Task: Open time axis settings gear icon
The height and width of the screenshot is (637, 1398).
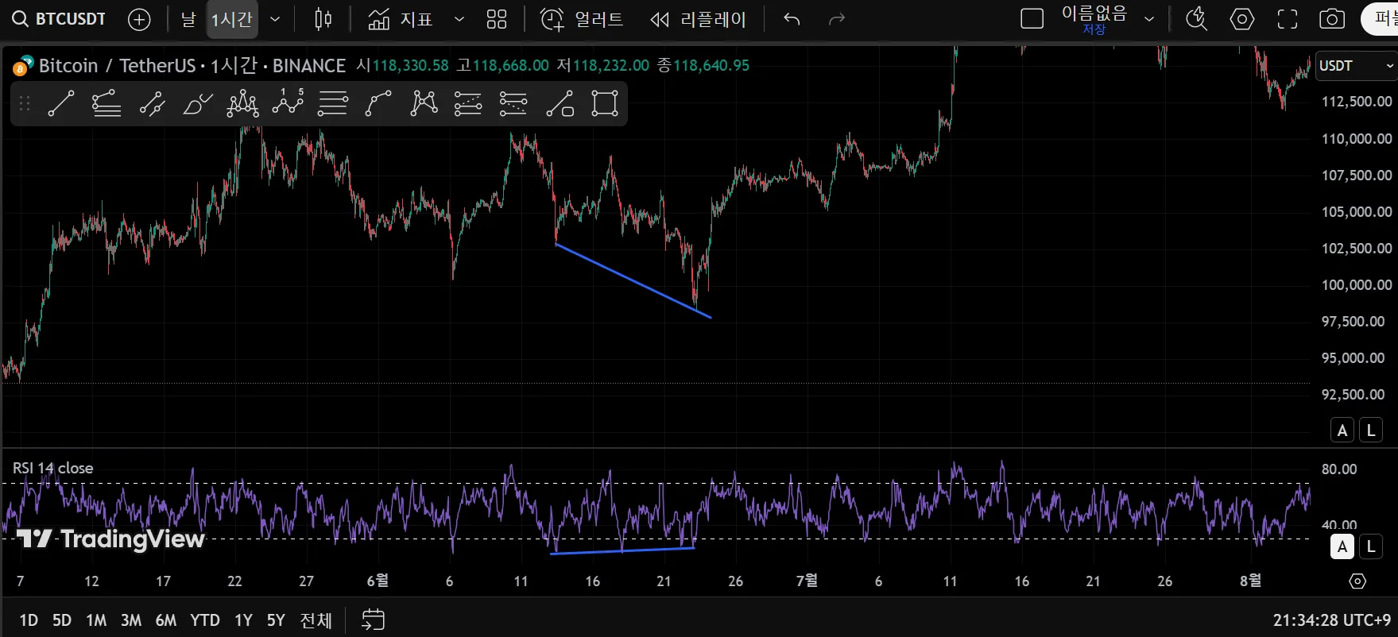Action: point(1357,581)
